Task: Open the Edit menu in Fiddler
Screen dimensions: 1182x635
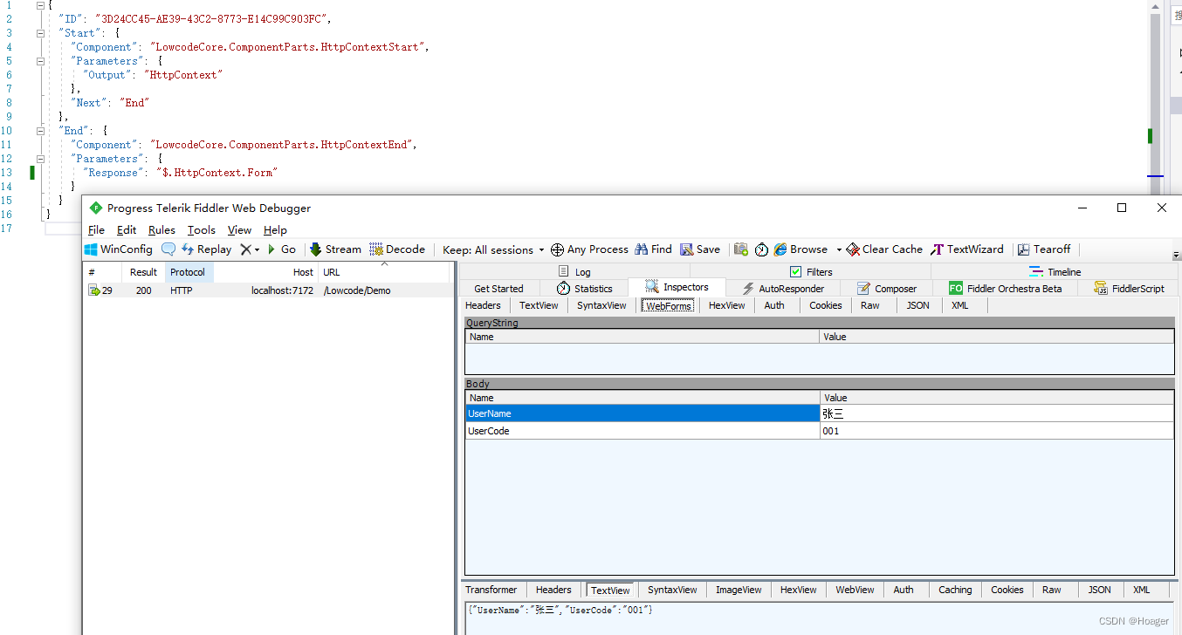Action: 127,230
